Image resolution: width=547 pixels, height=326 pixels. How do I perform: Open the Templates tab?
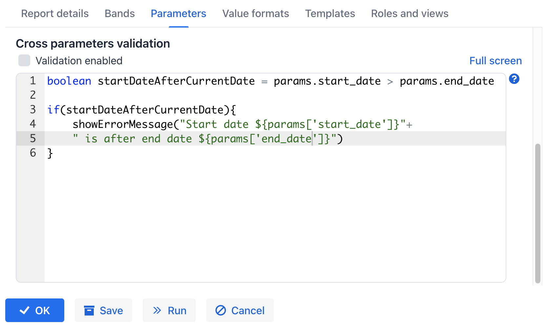(x=330, y=13)
